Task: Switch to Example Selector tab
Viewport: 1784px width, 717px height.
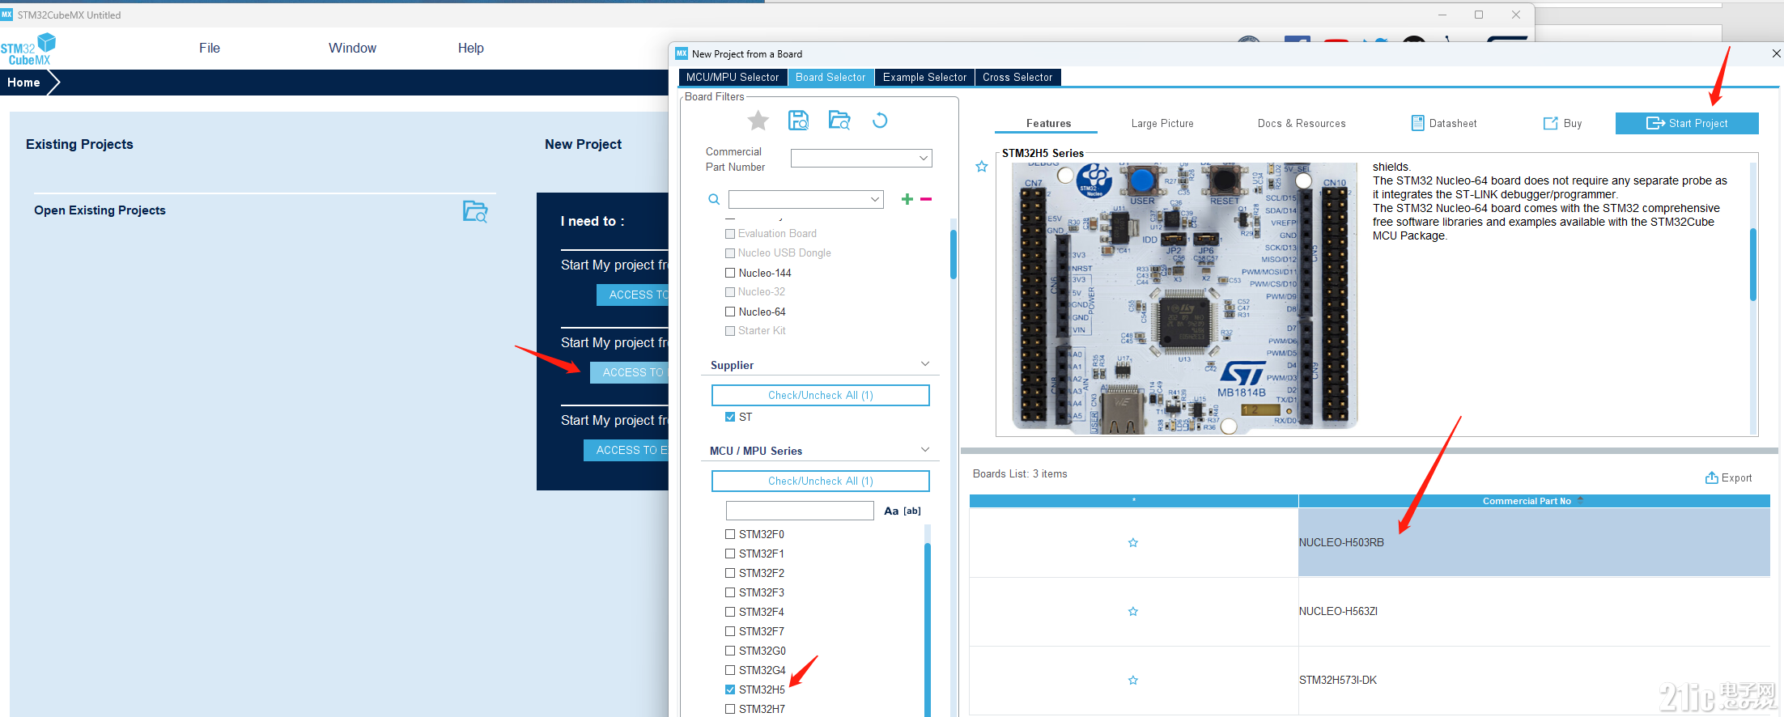Action: point(924,78)
